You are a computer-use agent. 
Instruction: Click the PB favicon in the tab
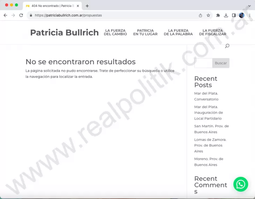28,6
